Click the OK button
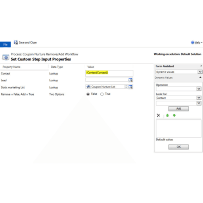 point(178,147)
